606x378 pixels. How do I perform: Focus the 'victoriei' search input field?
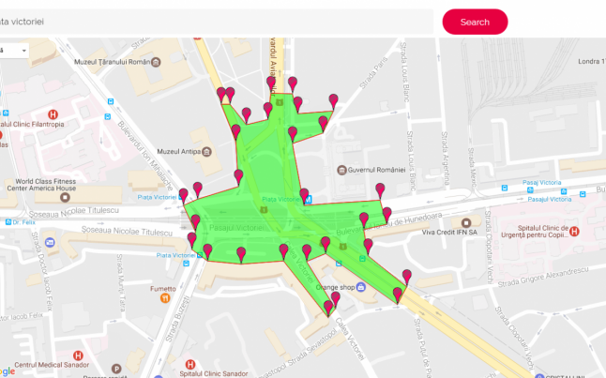[x=217, y=22]
